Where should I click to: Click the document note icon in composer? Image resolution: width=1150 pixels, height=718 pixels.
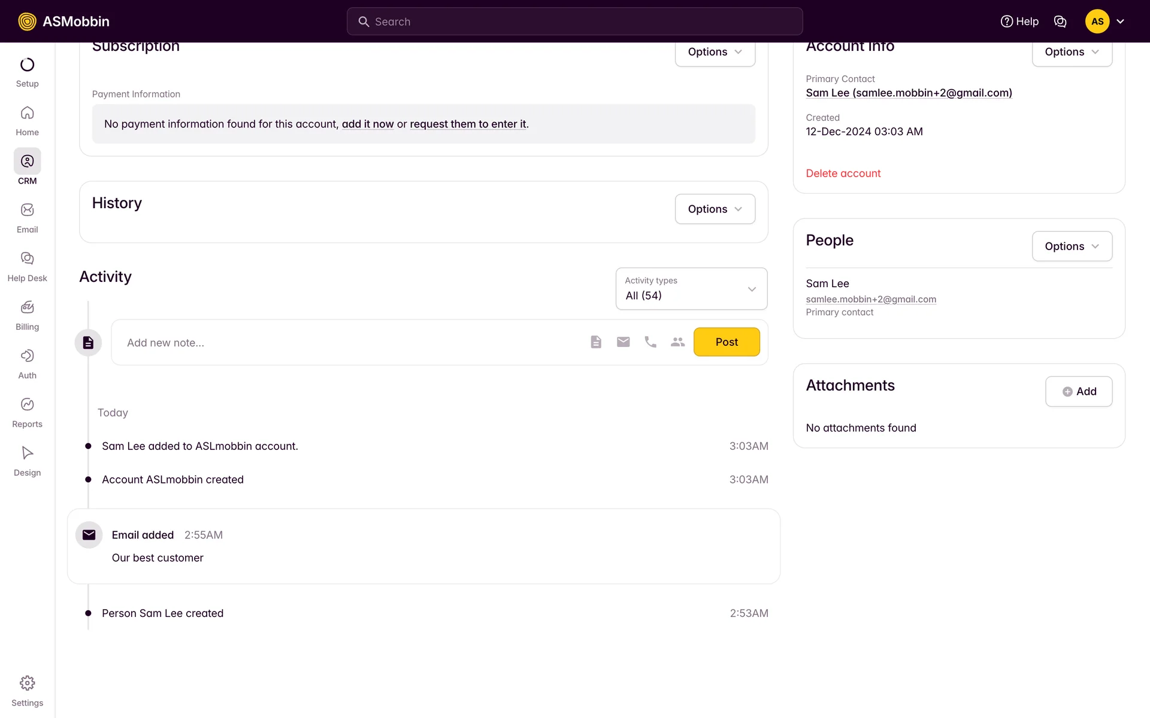[595, 342]
